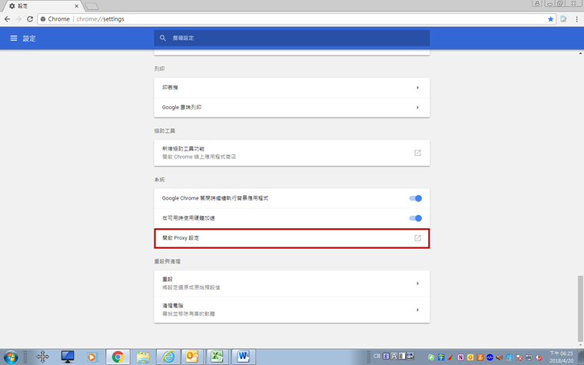This screenshot has width=584, height=365.
Task: Toggle background apps when Chrome closed switch
Action: pyautogui.click(x=415, y=198)
